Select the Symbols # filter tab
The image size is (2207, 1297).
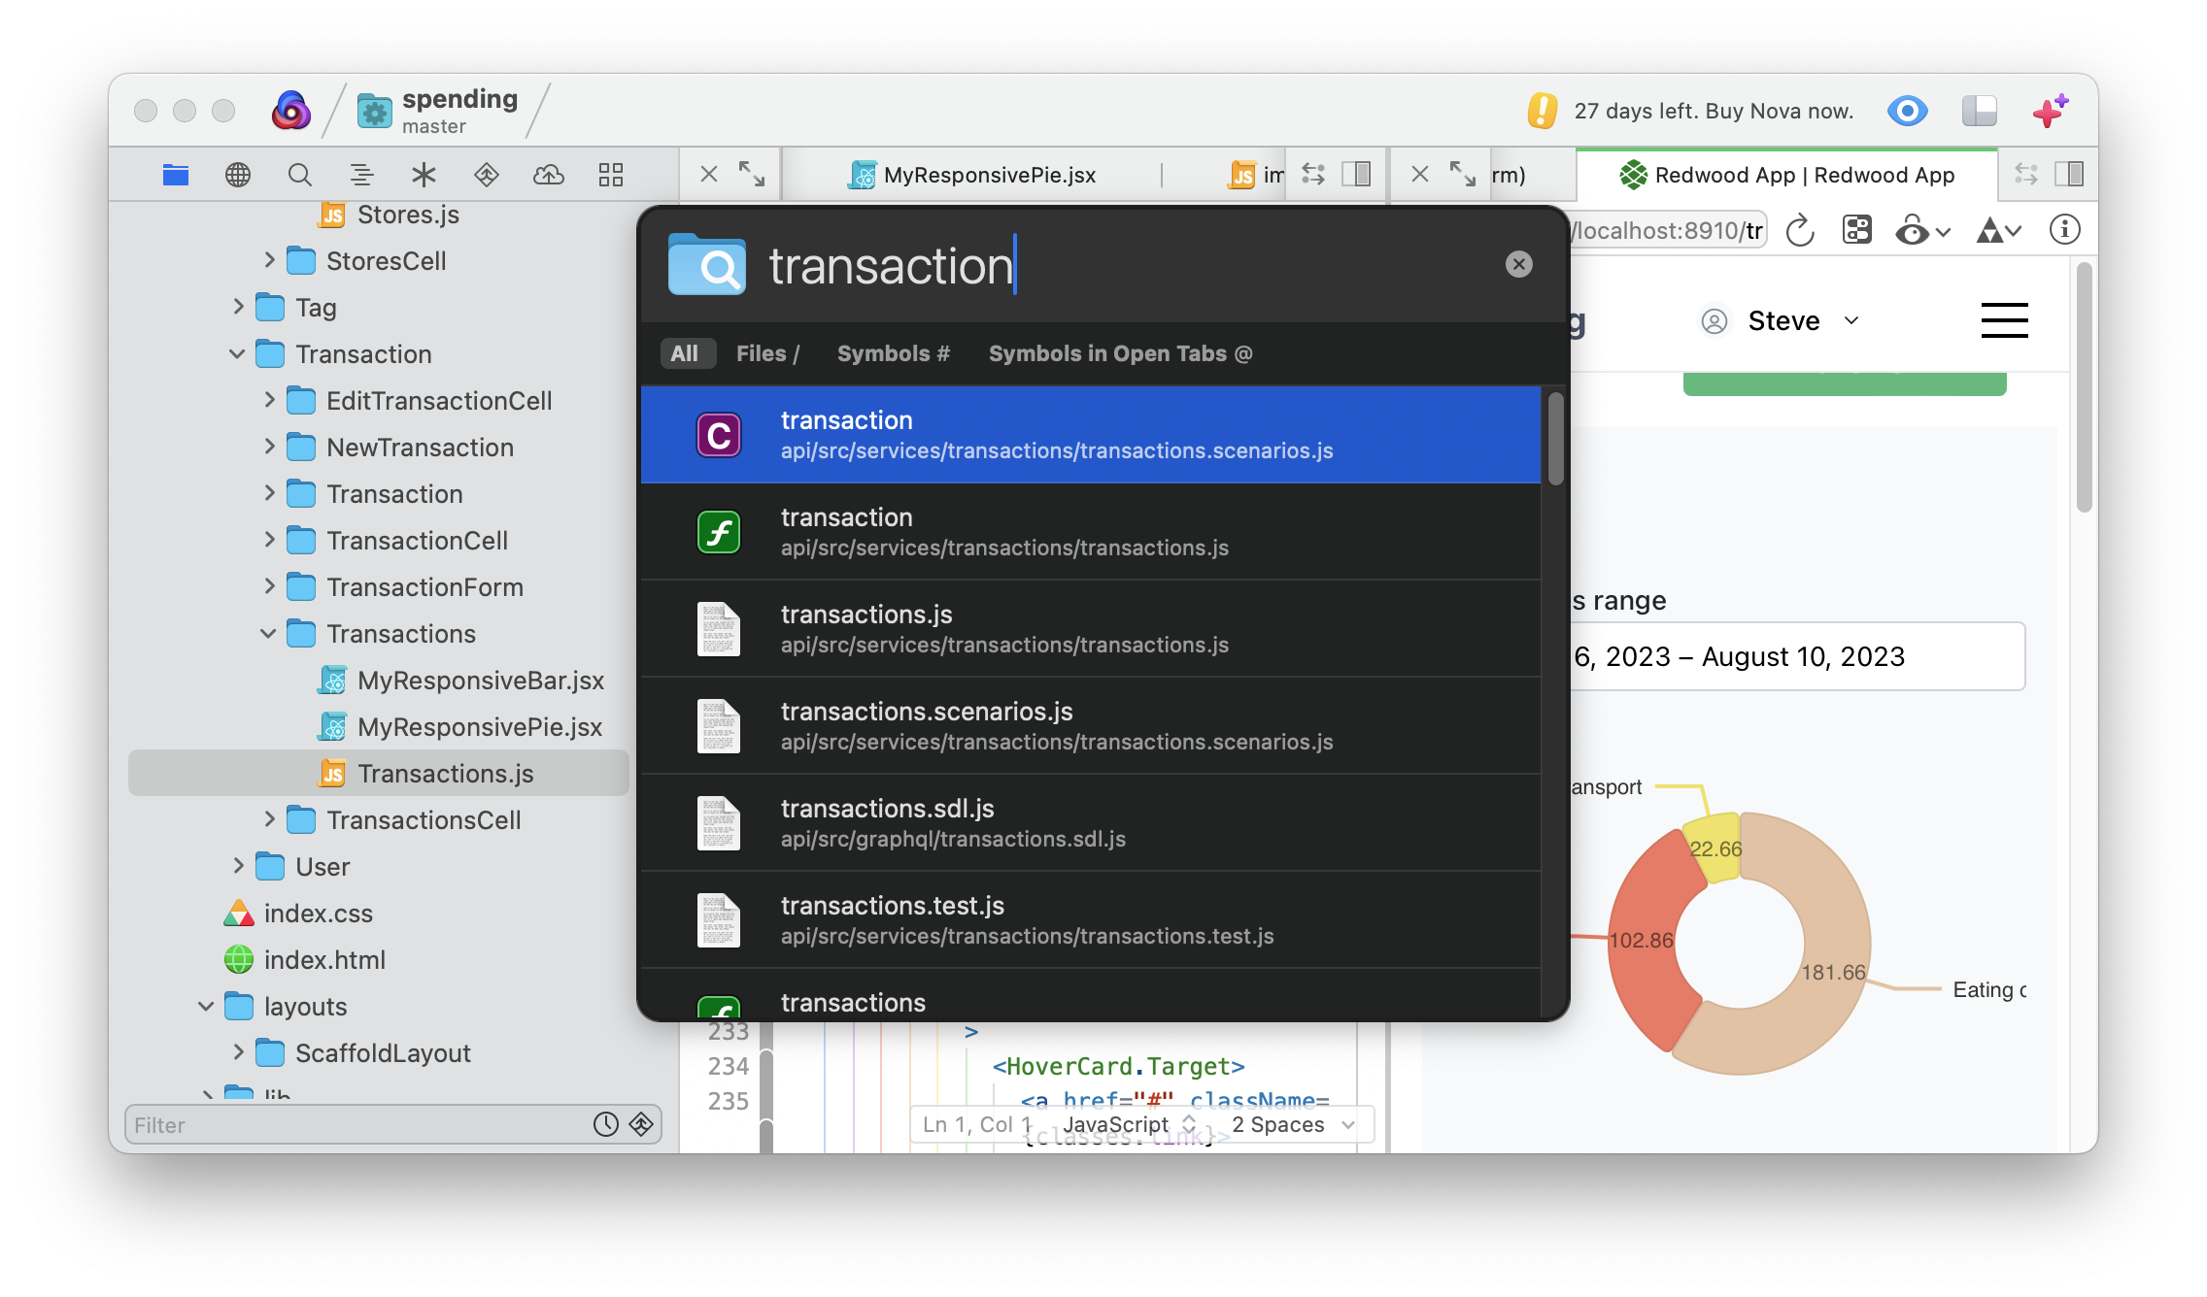point(894,353)
